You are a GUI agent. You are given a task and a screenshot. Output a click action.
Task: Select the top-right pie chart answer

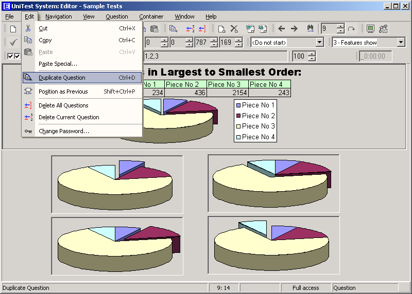tap(273, 183)
